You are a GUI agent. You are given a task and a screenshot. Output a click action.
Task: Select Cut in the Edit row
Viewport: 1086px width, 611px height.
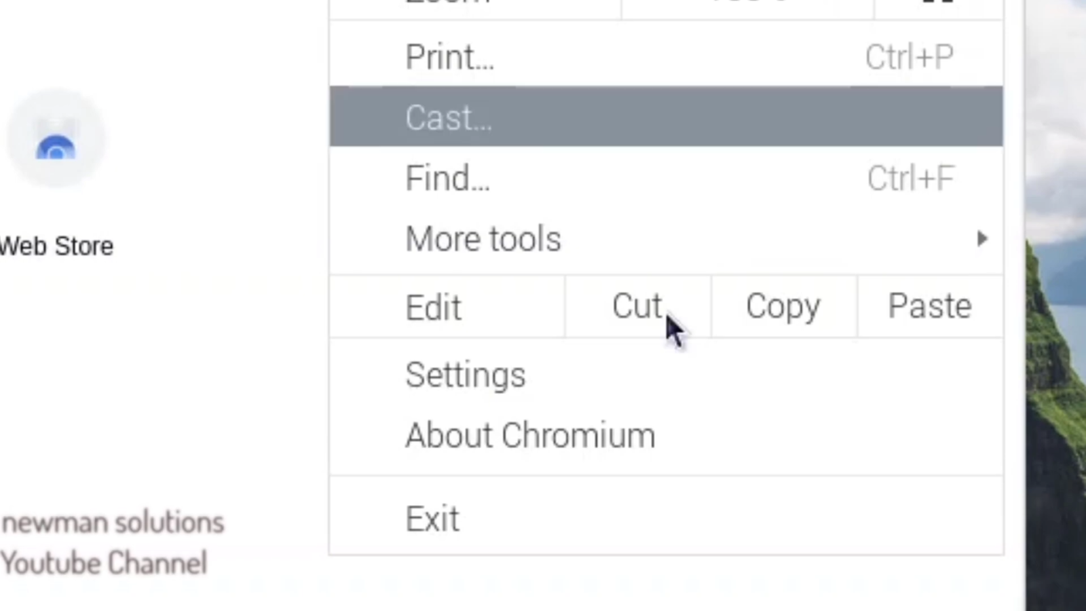[637, 306]
